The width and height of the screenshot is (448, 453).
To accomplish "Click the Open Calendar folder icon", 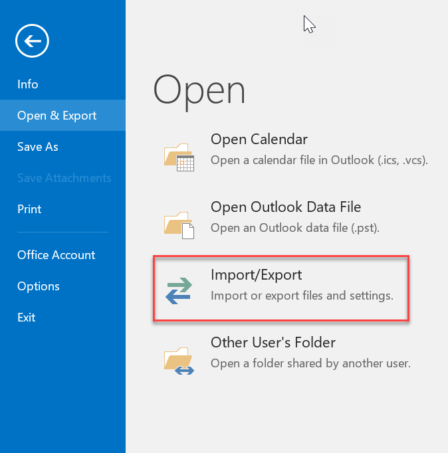I will (x=178, y=157).
